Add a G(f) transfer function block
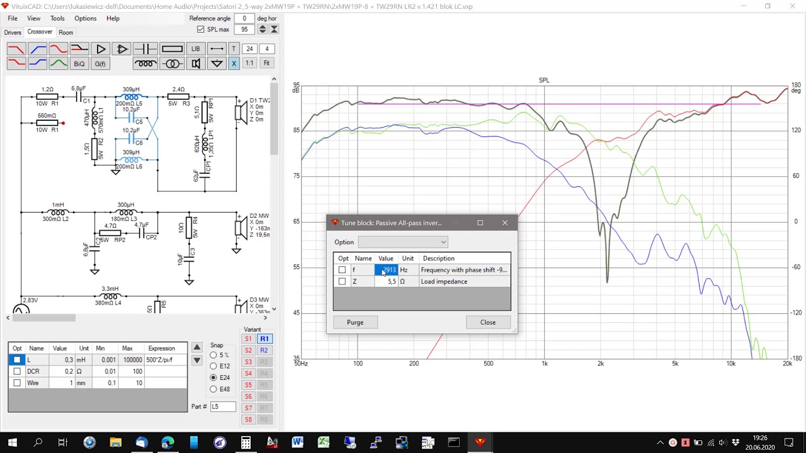The image size is (806, 453). [x=101, y=64]
